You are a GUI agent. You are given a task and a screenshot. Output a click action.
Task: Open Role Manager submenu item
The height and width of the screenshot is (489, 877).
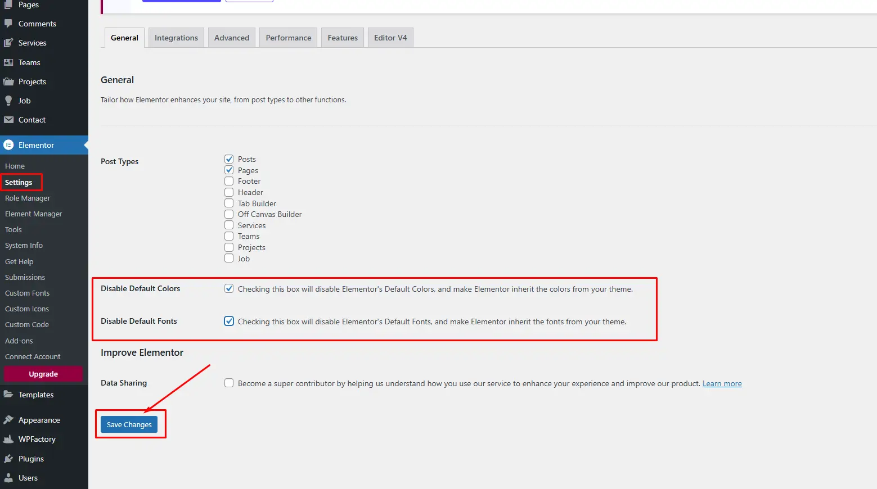coord(28,198)
